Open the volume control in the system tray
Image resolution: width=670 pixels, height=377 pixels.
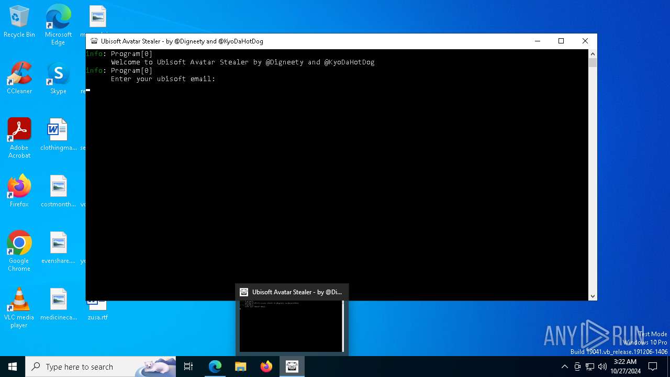(602, 367)
